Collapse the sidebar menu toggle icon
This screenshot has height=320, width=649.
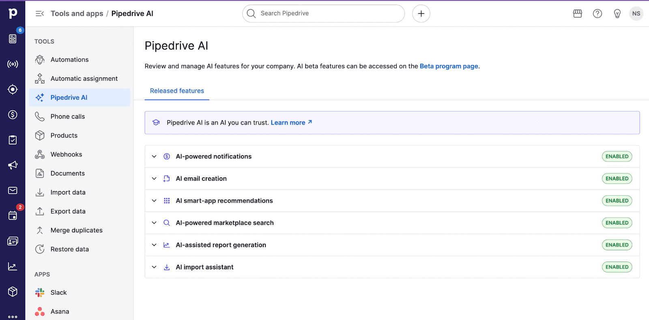point(39,14)
